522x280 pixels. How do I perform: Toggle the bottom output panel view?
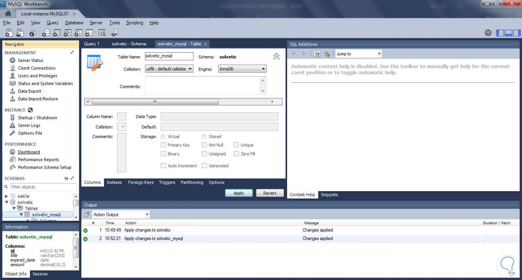coord(508,33)
